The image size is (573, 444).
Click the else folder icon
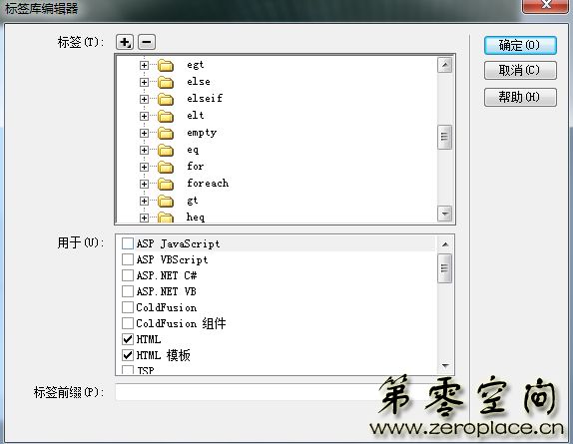pos(166,82)
